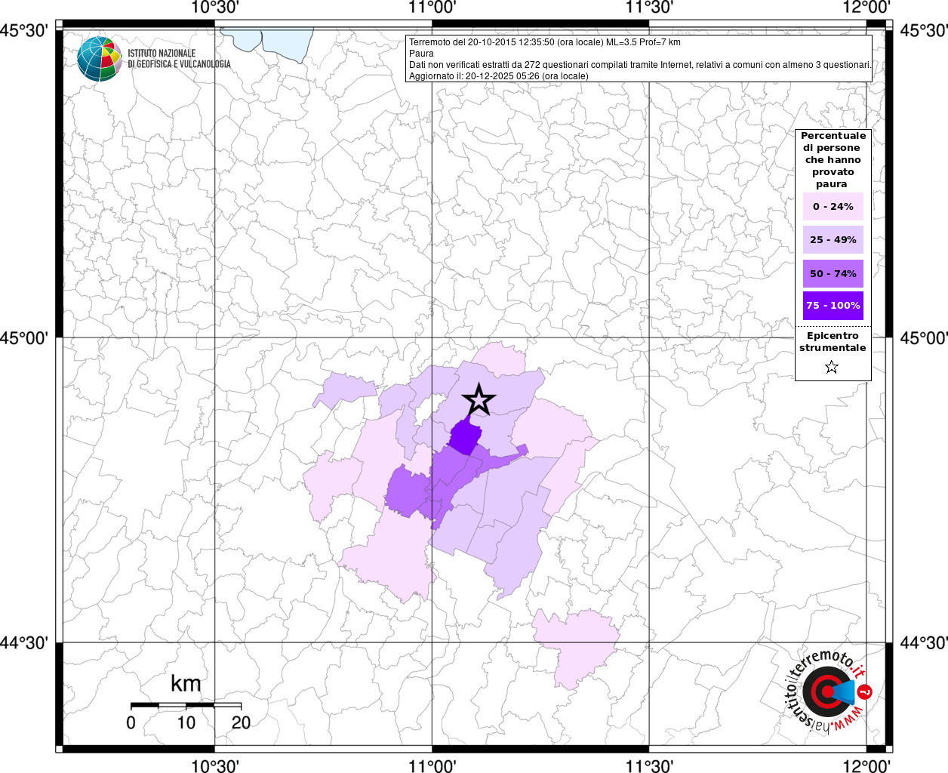Click the 'Epicentro strumentale' legend label

pyautogui.click(x=833, y=342)
